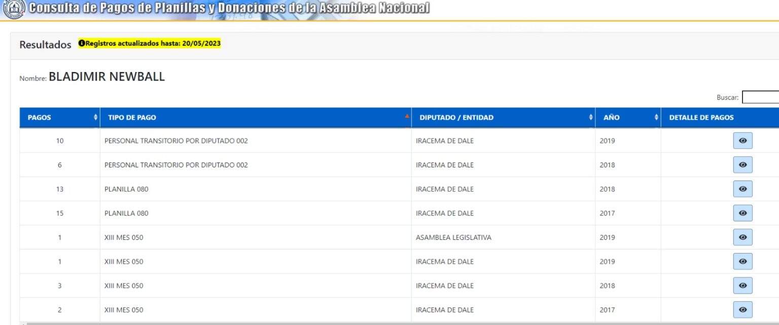Click the page title Consulta de Pagos
The height and width of the screenshot is (325, 779).
coord(229,8)
